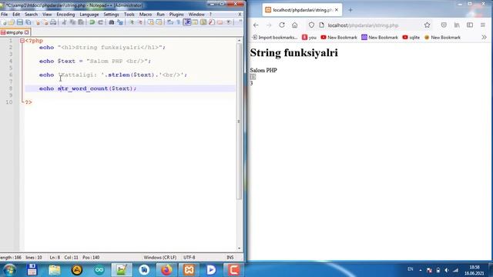
Task: Click the Save to Pocket icon
Action: coord(444,25)
